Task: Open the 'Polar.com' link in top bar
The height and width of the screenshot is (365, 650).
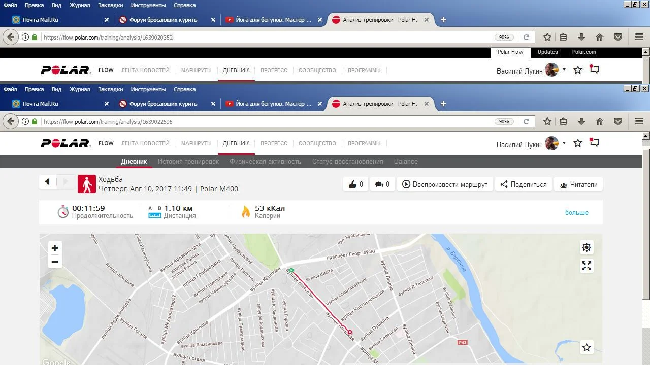Action: (583, 52)
